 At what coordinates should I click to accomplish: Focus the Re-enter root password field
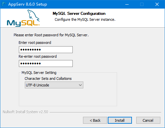46,63
